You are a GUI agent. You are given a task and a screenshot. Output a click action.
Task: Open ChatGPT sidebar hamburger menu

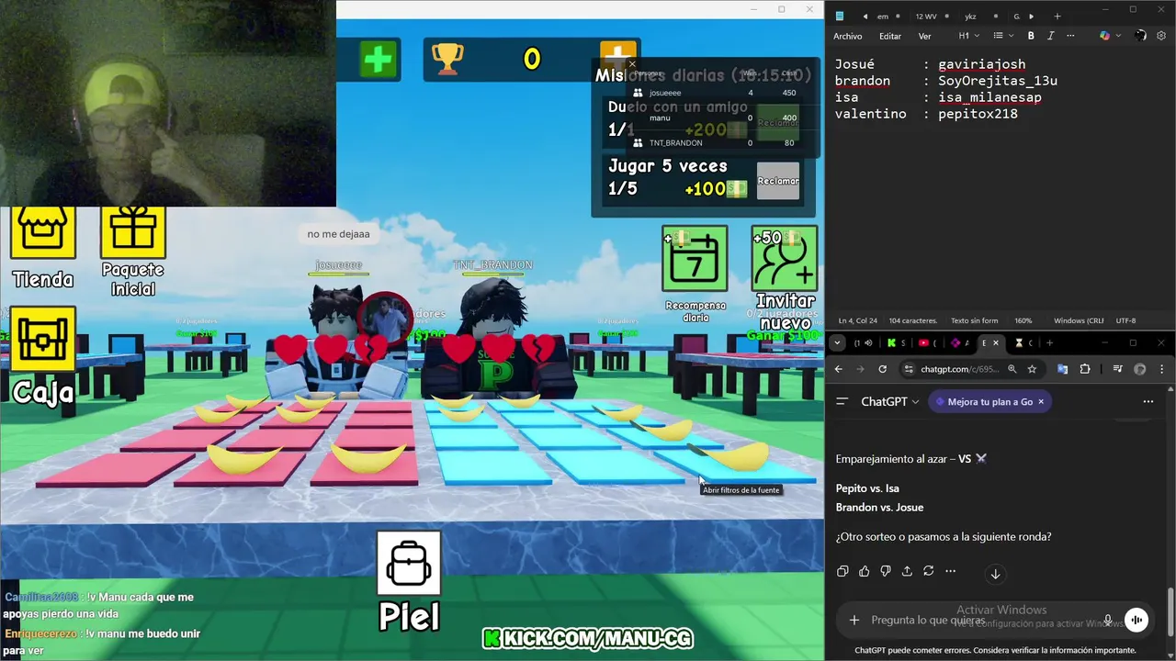842,401
